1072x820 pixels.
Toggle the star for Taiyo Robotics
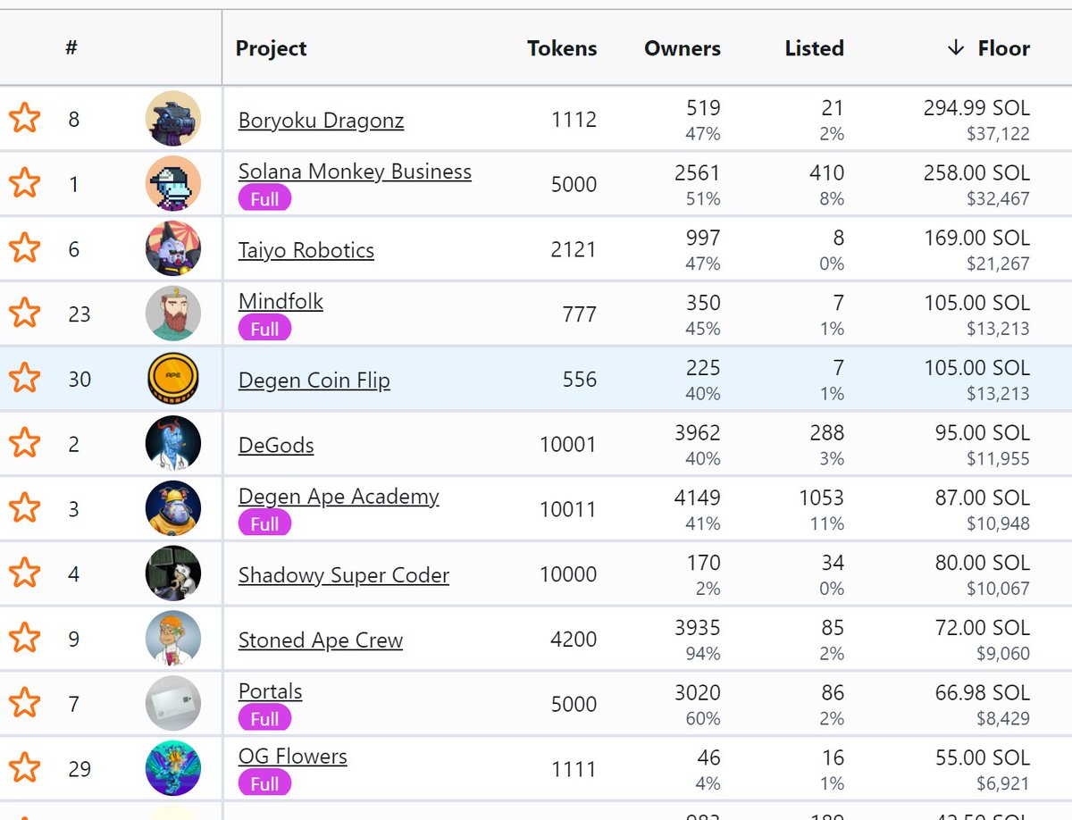pyautogui.click(x=24, y=248)
